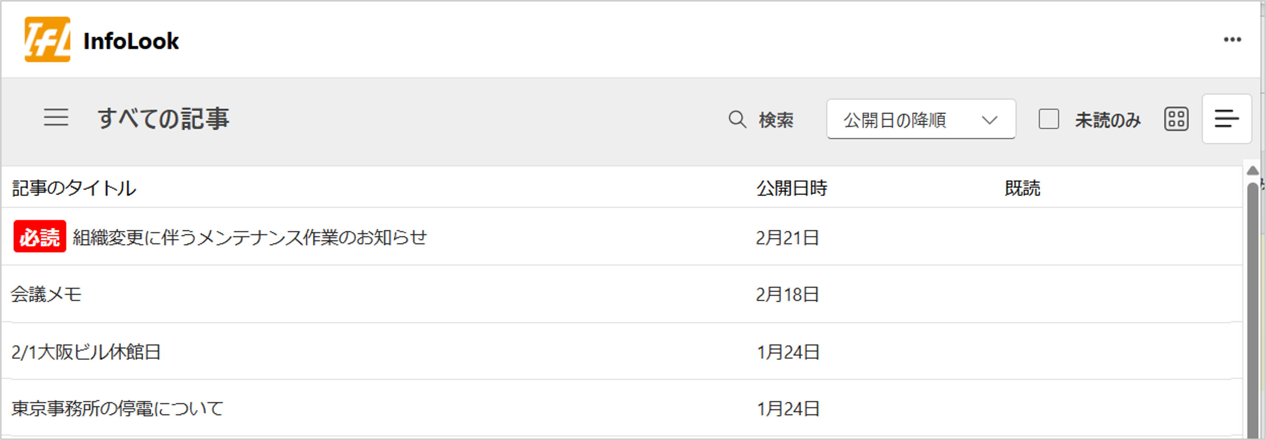Image resolution: width=1266 pixels, height=440 pixels.
Task: Click the InfoLook orange logo
Action: click(x=47, y=40)
